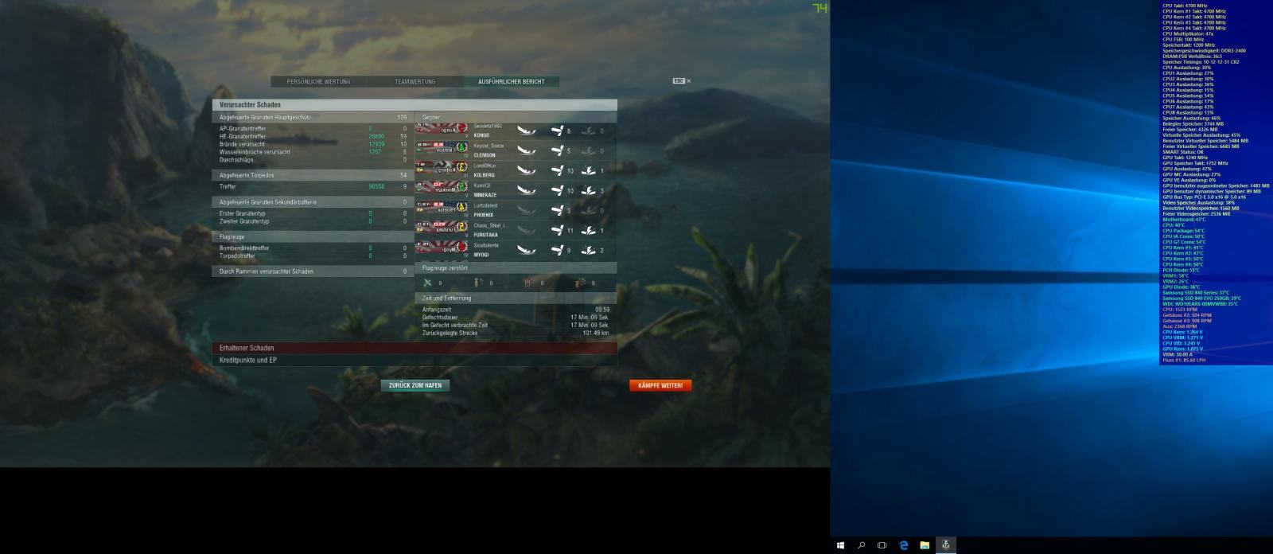Switch to Persönliche Wertung tab
The image size is (1273, 554).
click(318, 81)
